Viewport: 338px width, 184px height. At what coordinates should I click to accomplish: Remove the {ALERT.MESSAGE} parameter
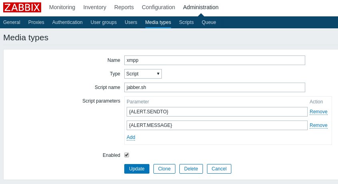(x=318, y=125)
